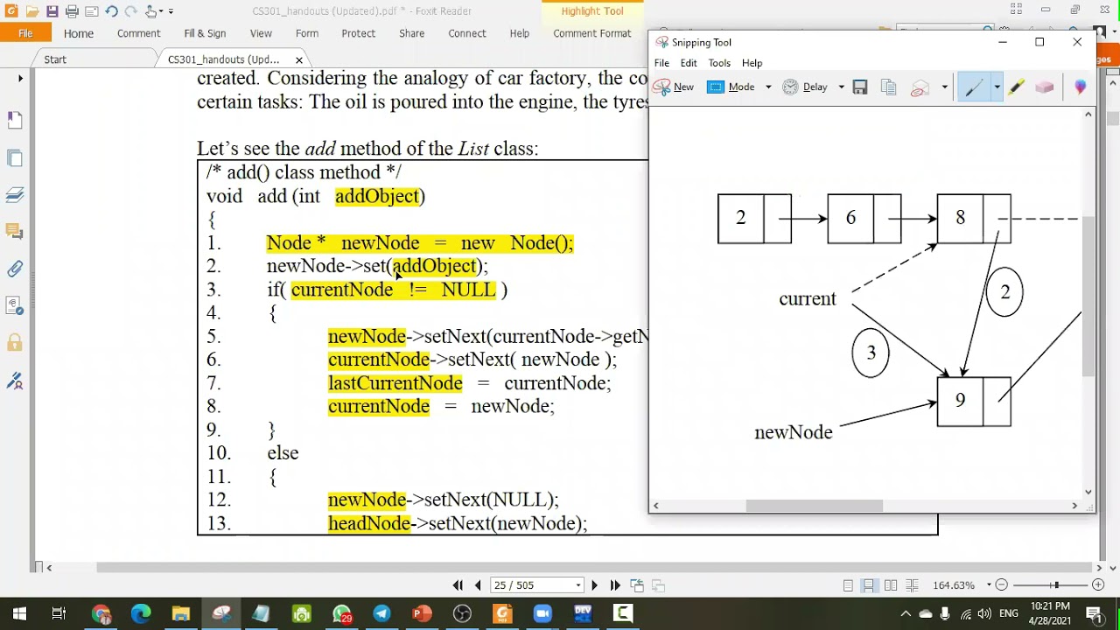Save the snip with the floppy disk icon
The image size is (1120, 630).
click(860, 87)
